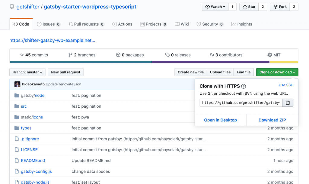This screenshot has width=309, height=184.
Task: View the forks count next to Fork
Action: point(294,7)
